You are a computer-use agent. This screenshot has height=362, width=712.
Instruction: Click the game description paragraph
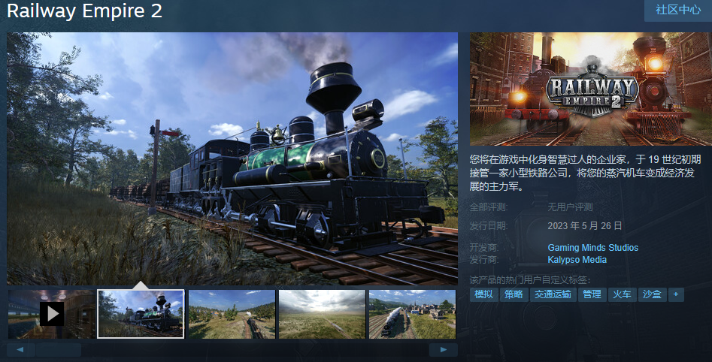click(x=585, y=173)
